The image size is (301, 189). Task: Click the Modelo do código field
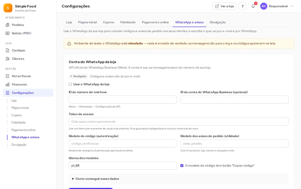[123, 144]
